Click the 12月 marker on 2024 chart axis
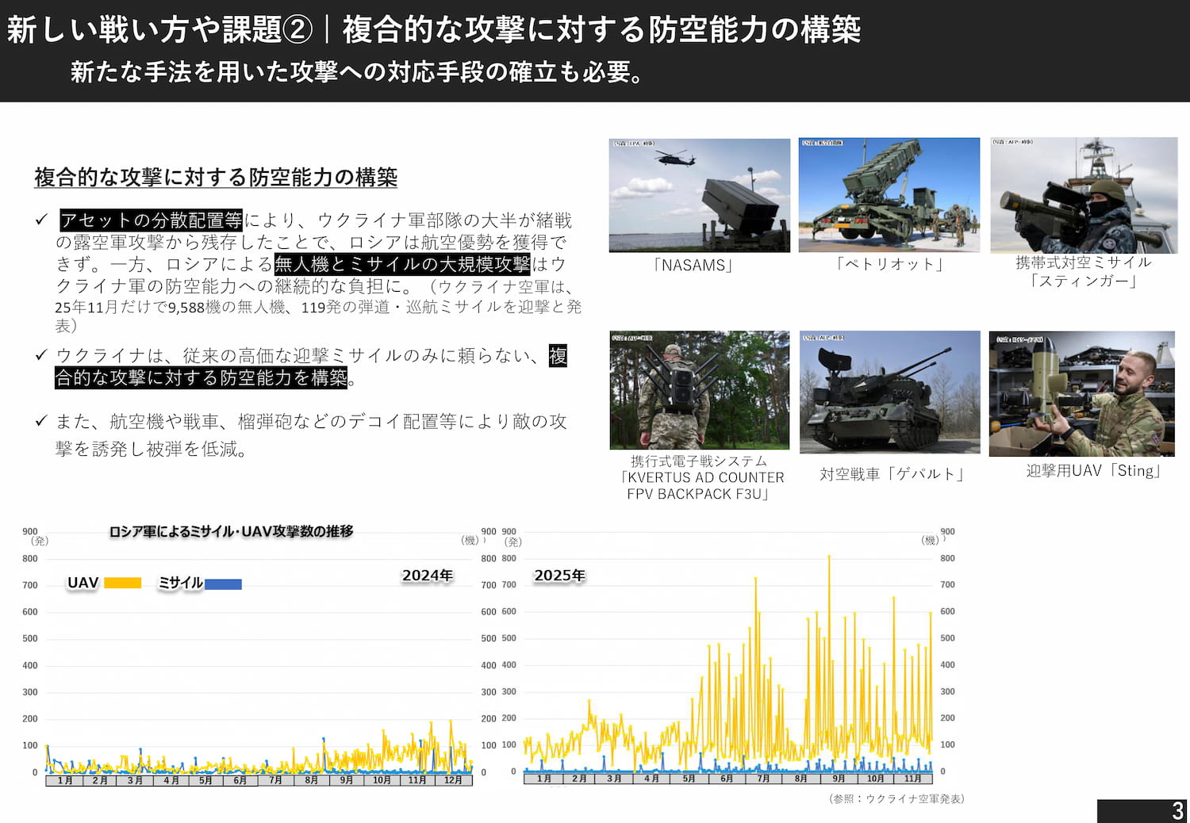 453,780
